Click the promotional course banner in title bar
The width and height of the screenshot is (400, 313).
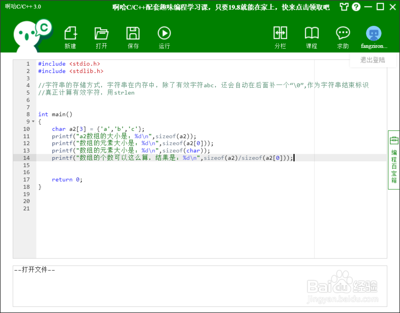(x=221, y=7)
